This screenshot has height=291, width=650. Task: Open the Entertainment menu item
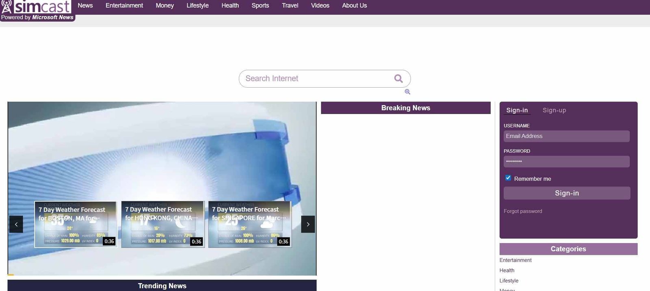click(124, 6)
